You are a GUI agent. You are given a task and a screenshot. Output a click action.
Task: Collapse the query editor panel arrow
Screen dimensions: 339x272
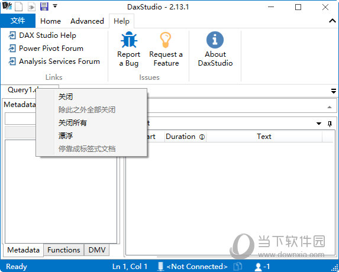[x=330, y=107]
